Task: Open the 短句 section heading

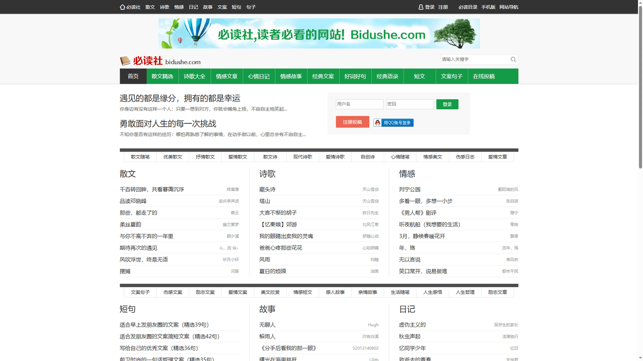Action: coord(128,309)
